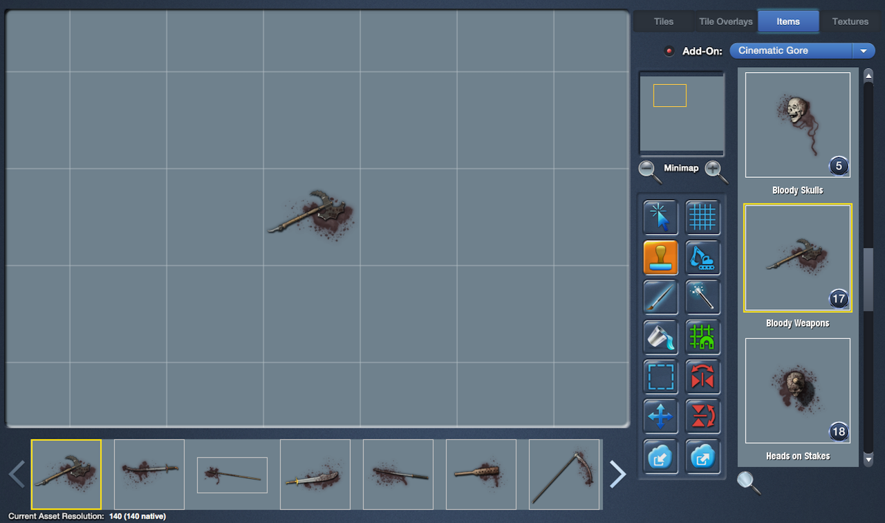Switch to the Tile Overlays tab

(x=725, y=21)
